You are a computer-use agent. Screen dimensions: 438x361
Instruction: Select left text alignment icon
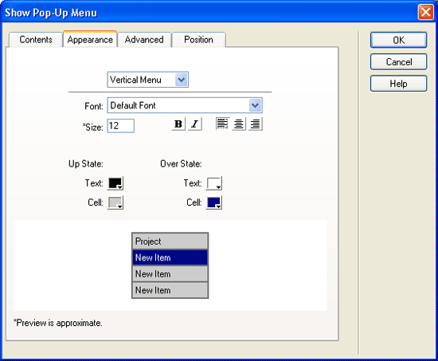pos(222,124)
